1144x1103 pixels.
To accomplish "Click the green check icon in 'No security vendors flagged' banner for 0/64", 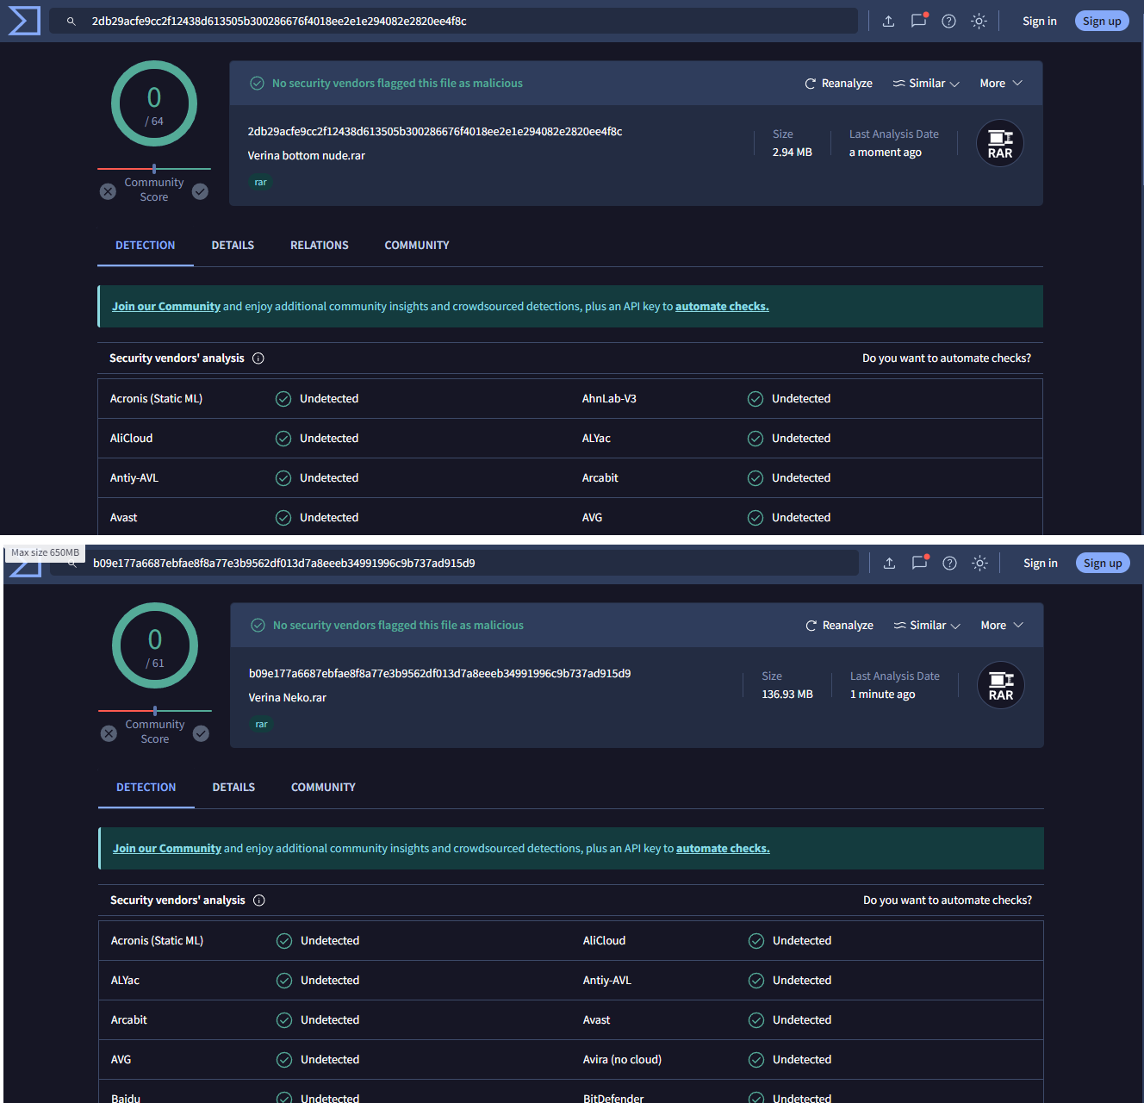I will click(257, 84).
